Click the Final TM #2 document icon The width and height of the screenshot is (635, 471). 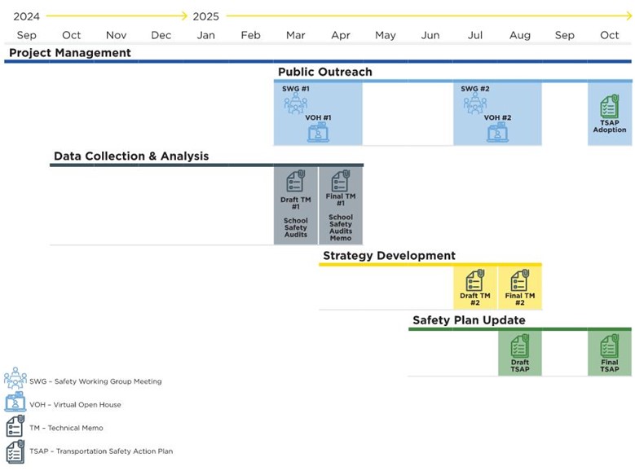point(520,280)
